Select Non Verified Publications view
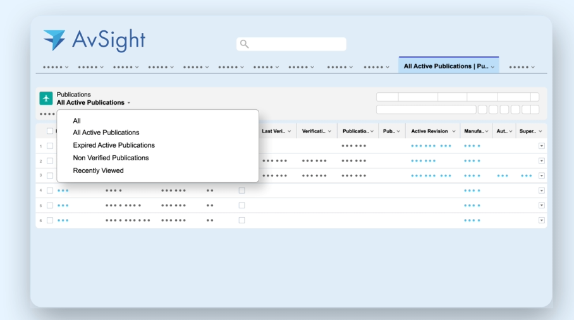The width and height of the screenshot is (574, 320). (x=111, y=158)
